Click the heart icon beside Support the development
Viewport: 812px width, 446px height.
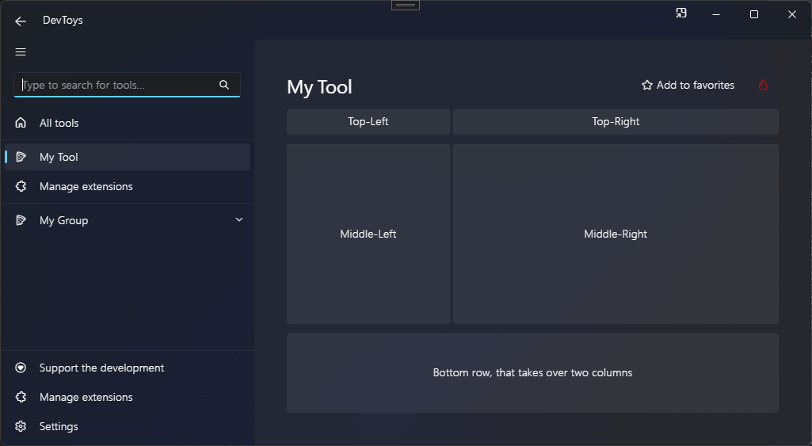pyautogui.click(x=21, y=368)
